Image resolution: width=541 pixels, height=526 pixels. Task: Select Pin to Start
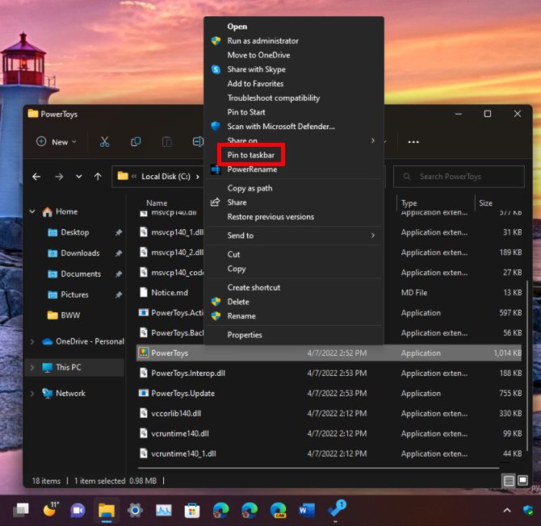tap(246, 112)
